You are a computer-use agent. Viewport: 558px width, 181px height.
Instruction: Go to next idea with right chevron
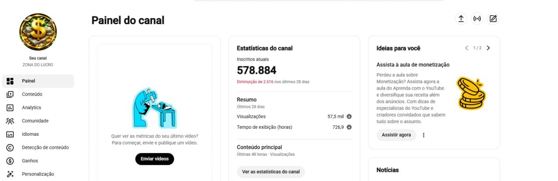[488, 48]
